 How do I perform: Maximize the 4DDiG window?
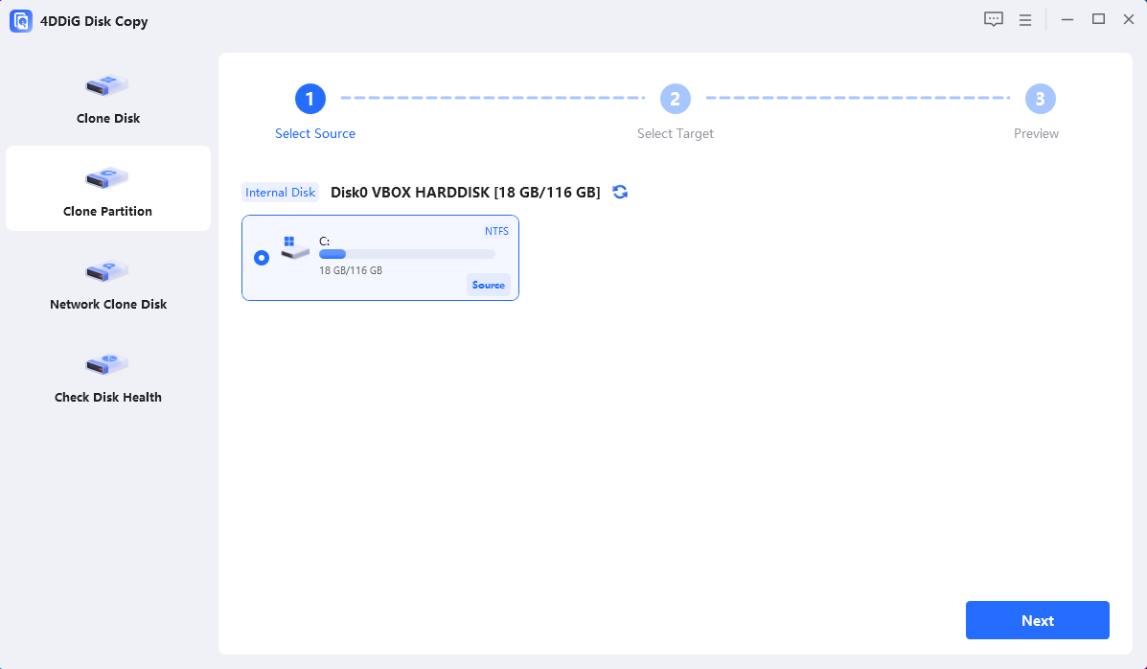[1098, 19]
